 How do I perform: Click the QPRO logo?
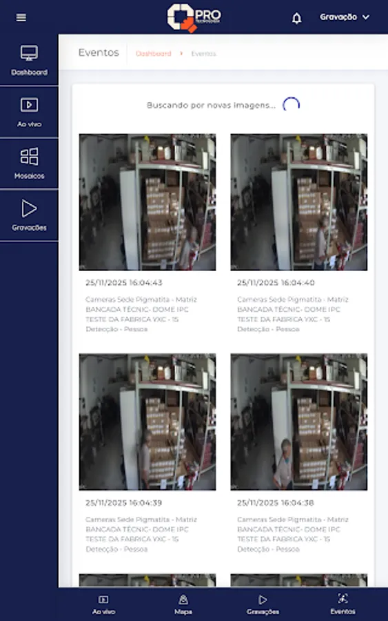tap(194, 17)
